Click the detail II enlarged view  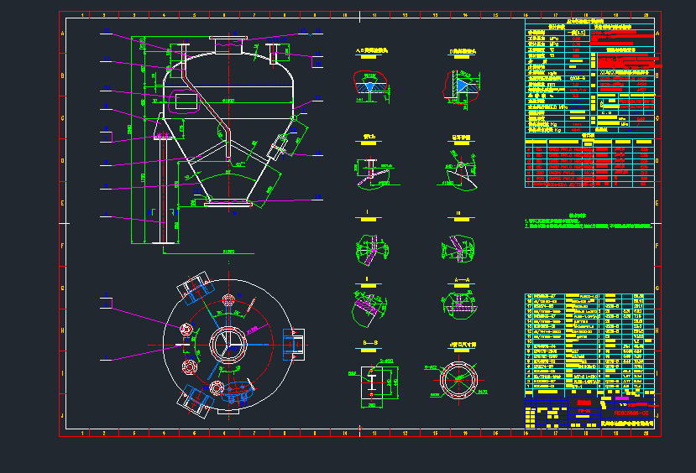(458, 247)
